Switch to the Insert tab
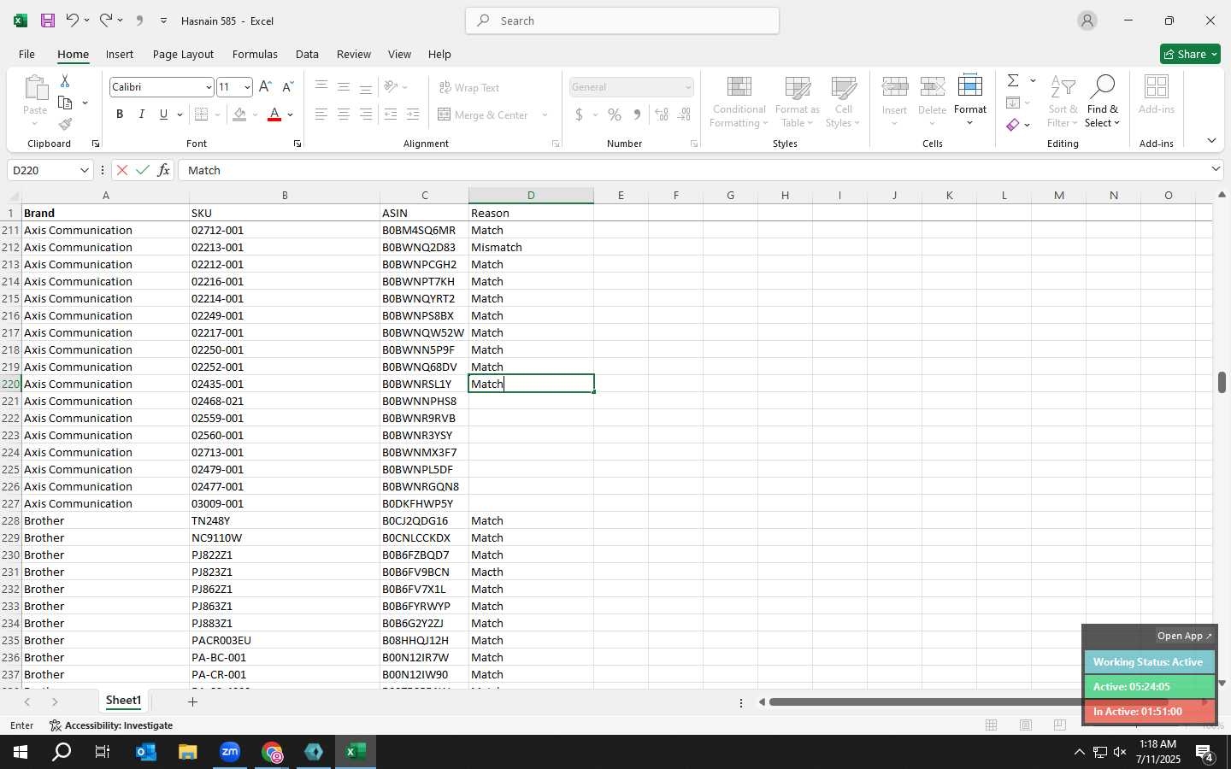The height and width of the screenshot is (769, 1231). (x=120, y=54)
